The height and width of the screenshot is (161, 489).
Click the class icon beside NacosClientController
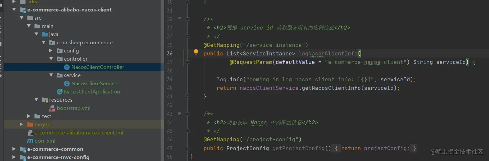coord(67,67)
